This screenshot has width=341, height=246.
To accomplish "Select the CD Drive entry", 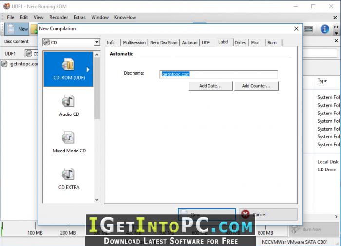I will 326,170.
